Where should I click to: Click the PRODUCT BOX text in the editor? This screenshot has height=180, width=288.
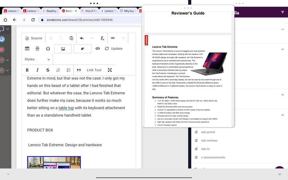40,130
